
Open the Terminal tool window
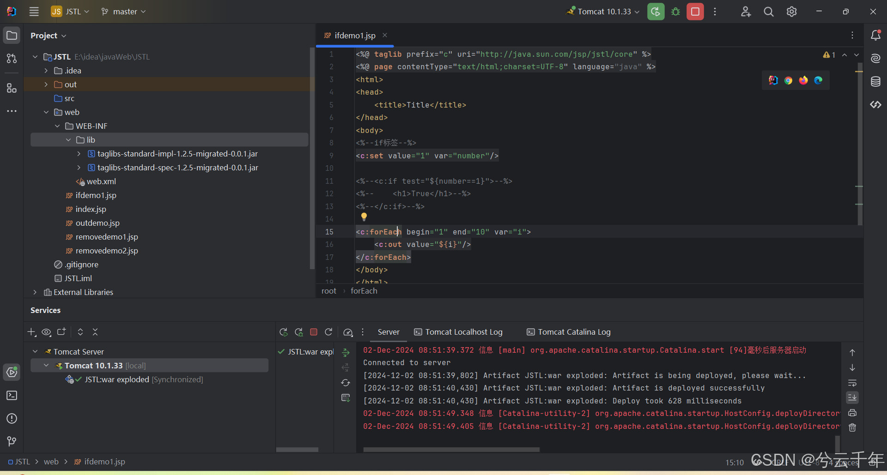pyautogui.click(x=12, y=396)
